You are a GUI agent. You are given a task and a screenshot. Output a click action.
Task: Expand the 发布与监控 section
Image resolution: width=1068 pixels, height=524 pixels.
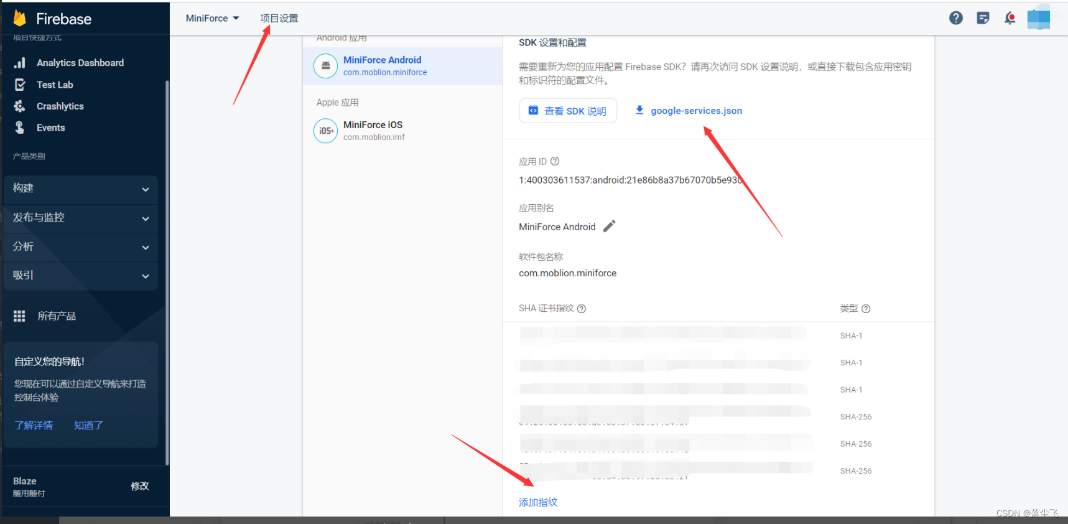[80, 218]
